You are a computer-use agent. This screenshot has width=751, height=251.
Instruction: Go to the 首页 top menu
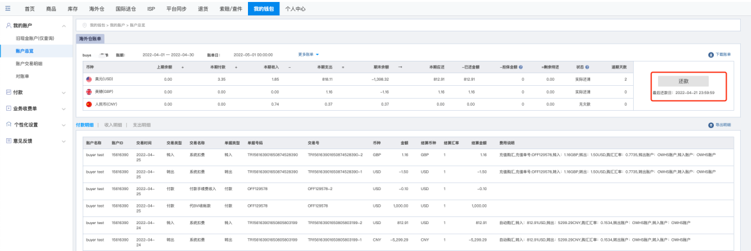29,8
